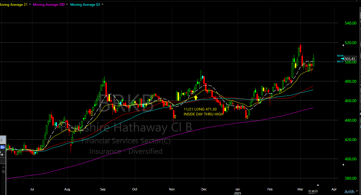
Task: Click the Nov label on the time axis
Action: pos(172,190)
